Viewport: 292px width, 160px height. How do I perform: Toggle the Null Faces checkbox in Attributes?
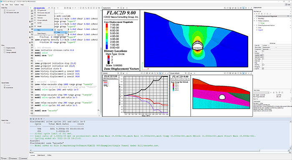pyautogui.click(x=263, y=59)
